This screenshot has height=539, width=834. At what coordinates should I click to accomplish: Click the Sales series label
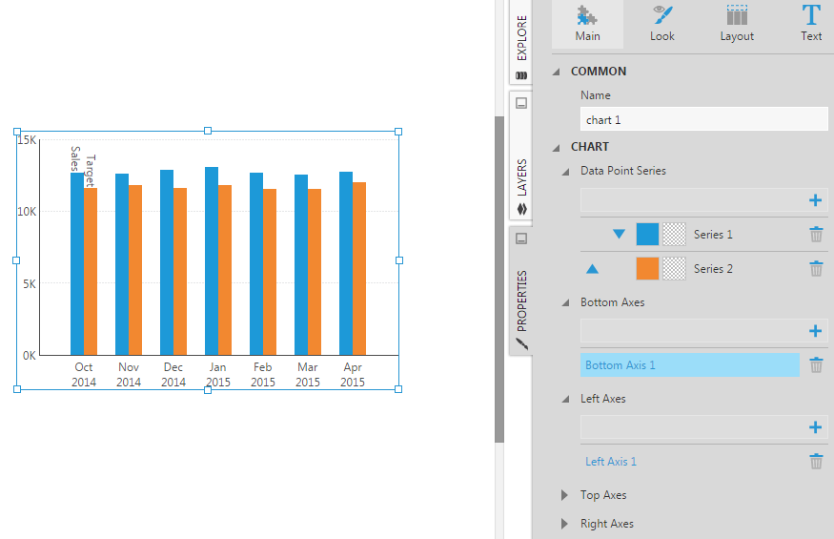click(75, 158)
